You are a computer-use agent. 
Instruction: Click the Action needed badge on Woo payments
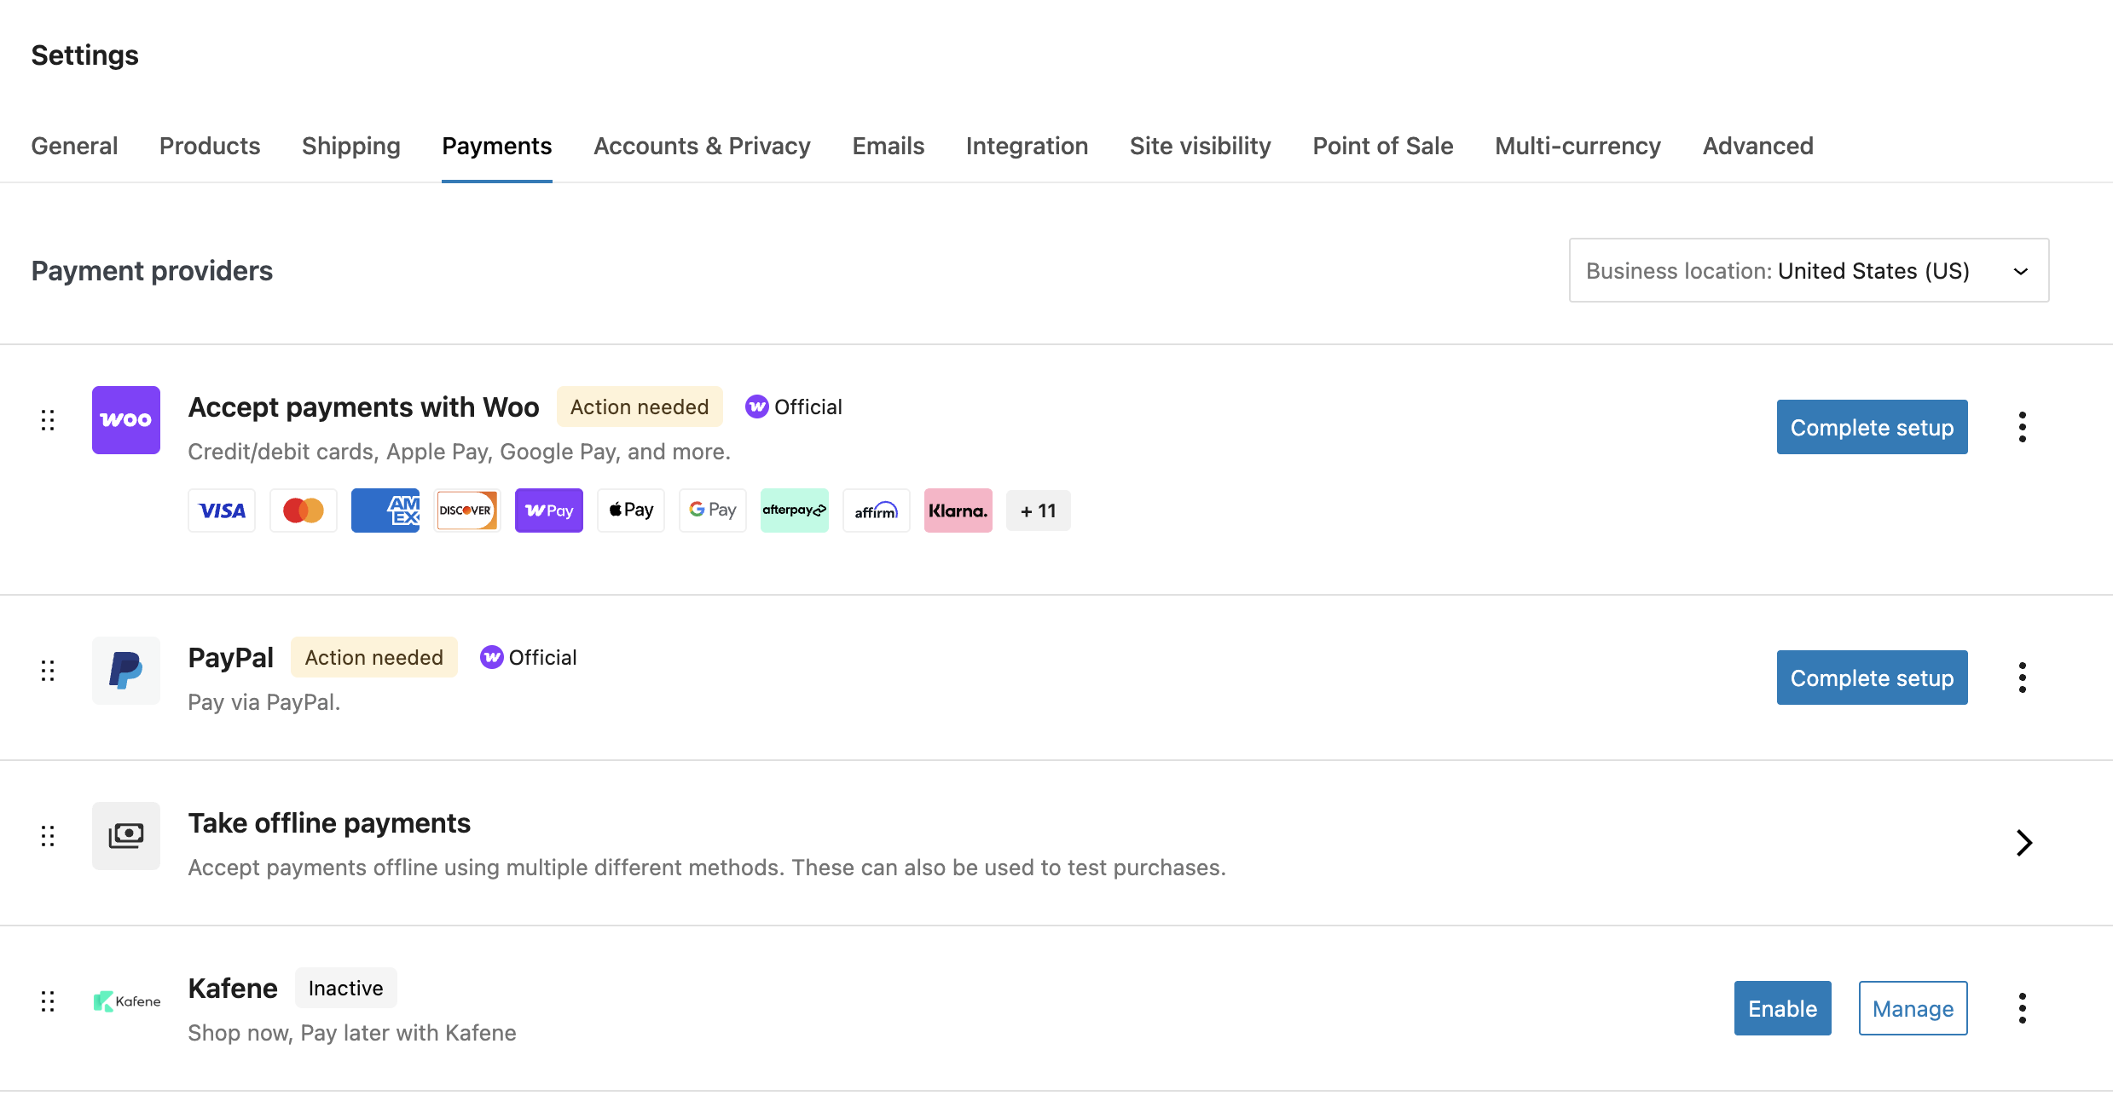click(x=640, y=407)
